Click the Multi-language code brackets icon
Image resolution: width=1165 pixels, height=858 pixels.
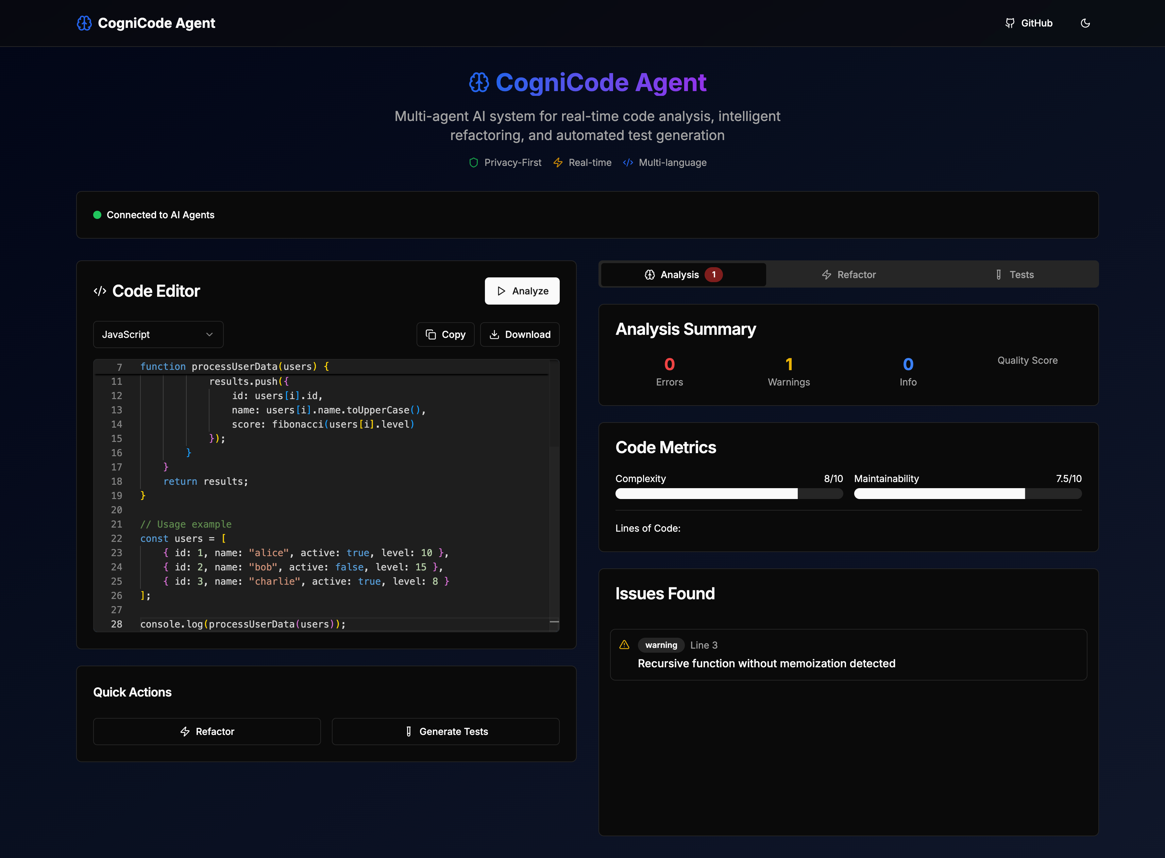point(628,162)
